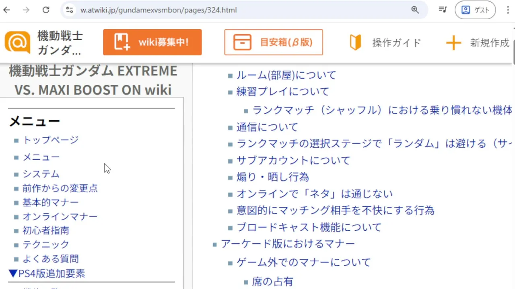Click the EXTREME VS. MAXI BOOST ON wiki heading

[93, 80]
